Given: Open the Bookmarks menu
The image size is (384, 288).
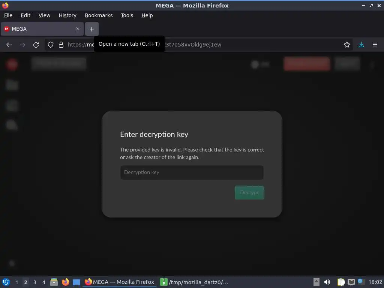Looking at the screenshot, I should click(x=99, y=15).
